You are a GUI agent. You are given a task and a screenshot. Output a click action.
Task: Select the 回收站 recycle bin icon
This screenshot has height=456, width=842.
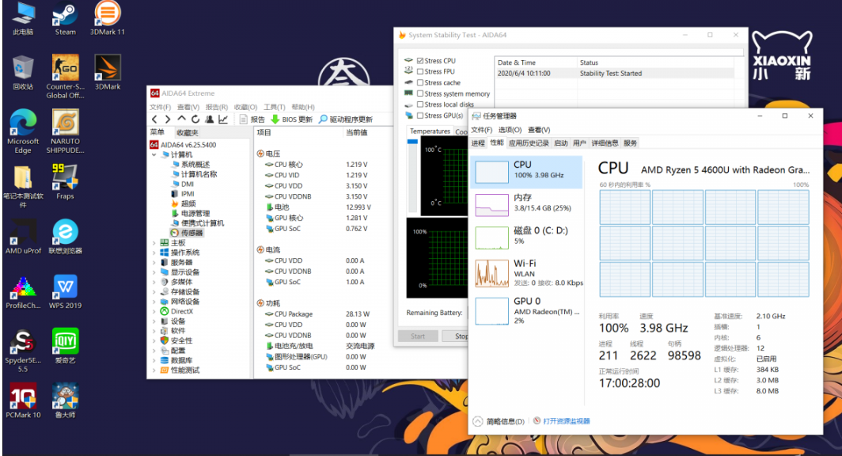click(x=23, y=72)
